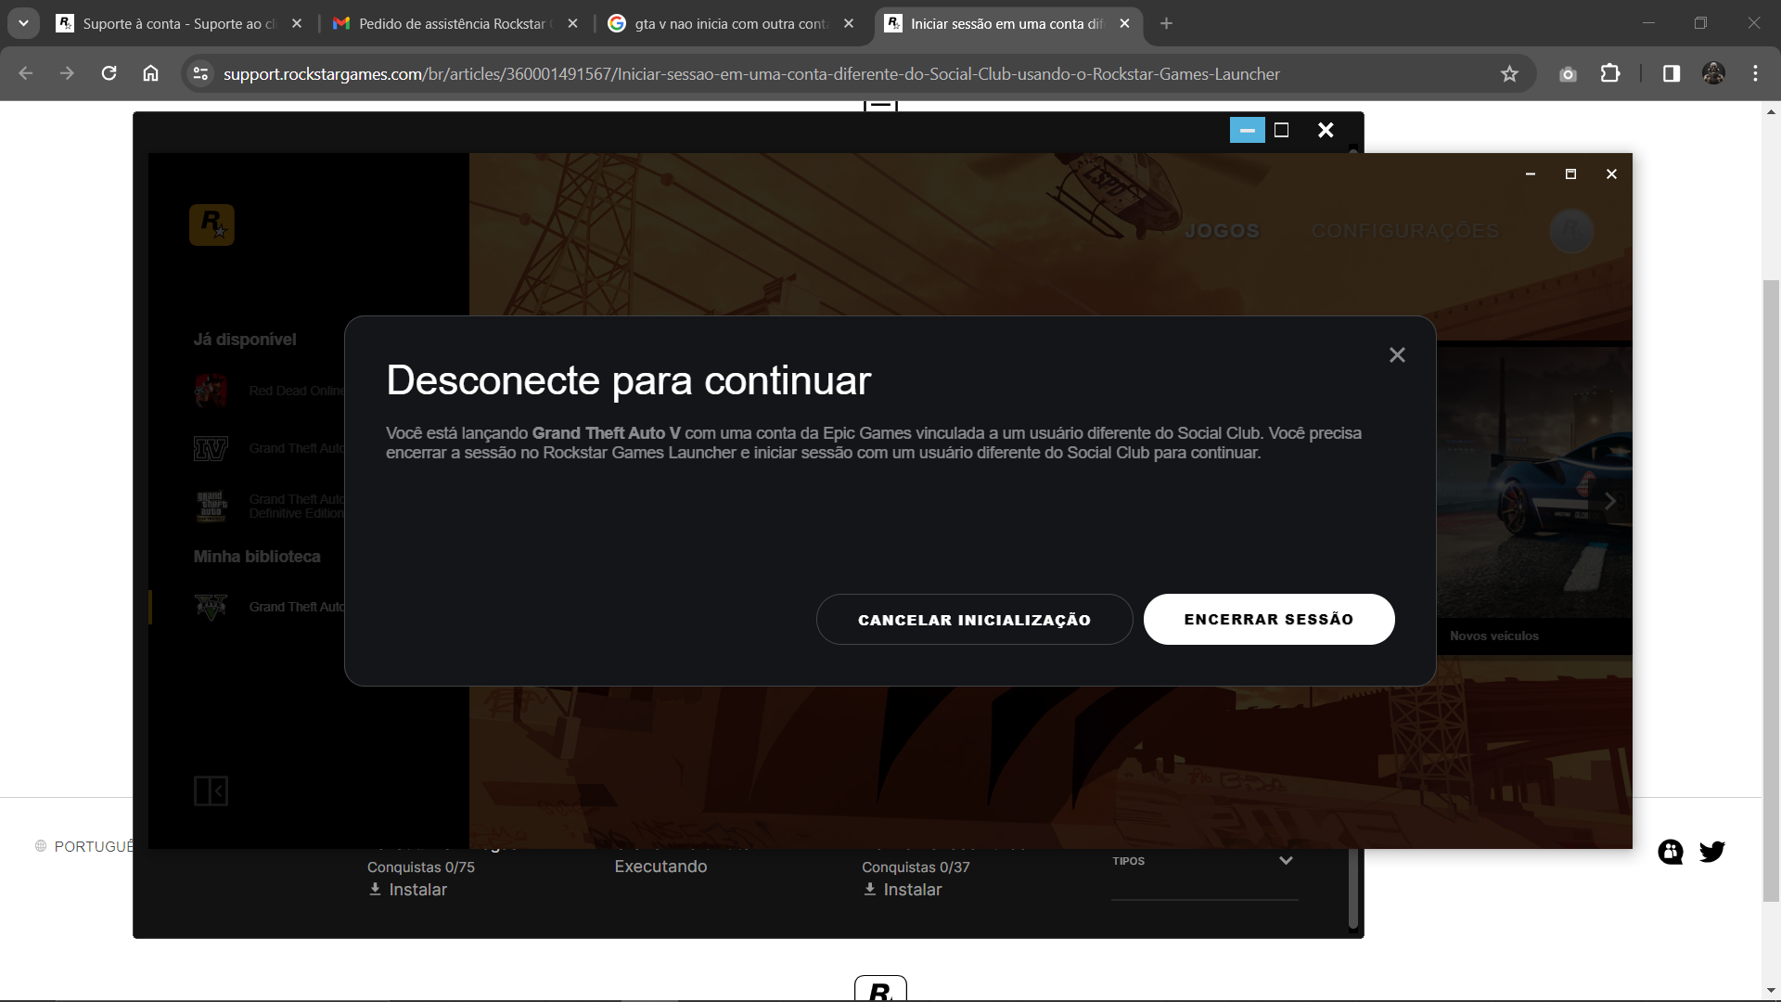This screenshot has width=1781, height=1002.
Task: Switch to Pedido de assistência Rockstar Gmail tab
Action: click(455, 23)
